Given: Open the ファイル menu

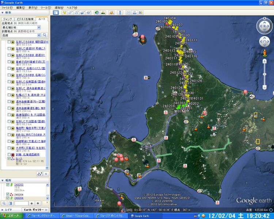Looking at the screenshot, I should pos(7,8).
